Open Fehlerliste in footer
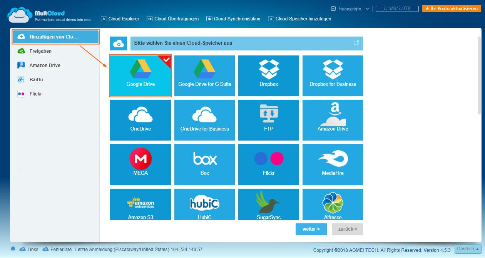The image size is (485, 258). (57, 250)
